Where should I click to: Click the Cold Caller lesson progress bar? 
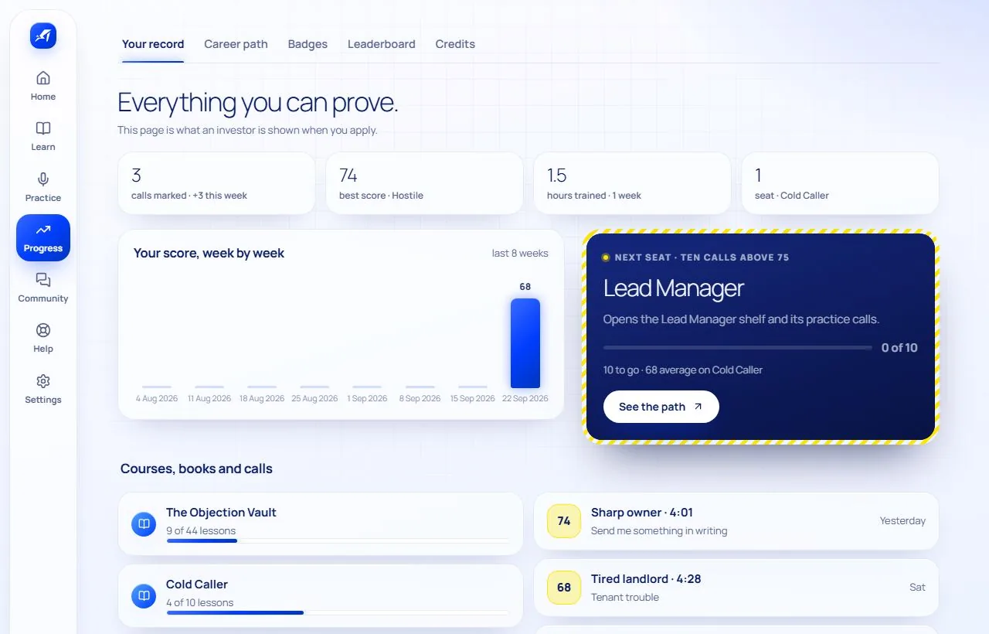[338, 612]
